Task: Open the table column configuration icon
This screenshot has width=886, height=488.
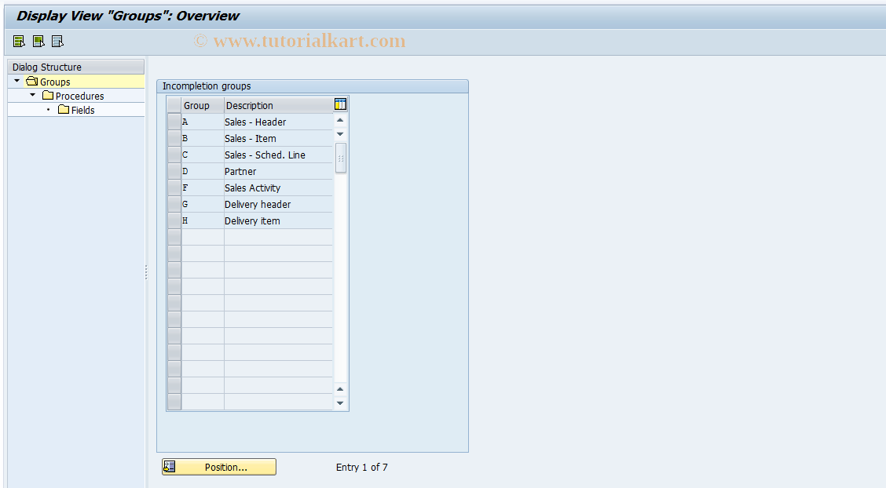Action: pos(340,104)
